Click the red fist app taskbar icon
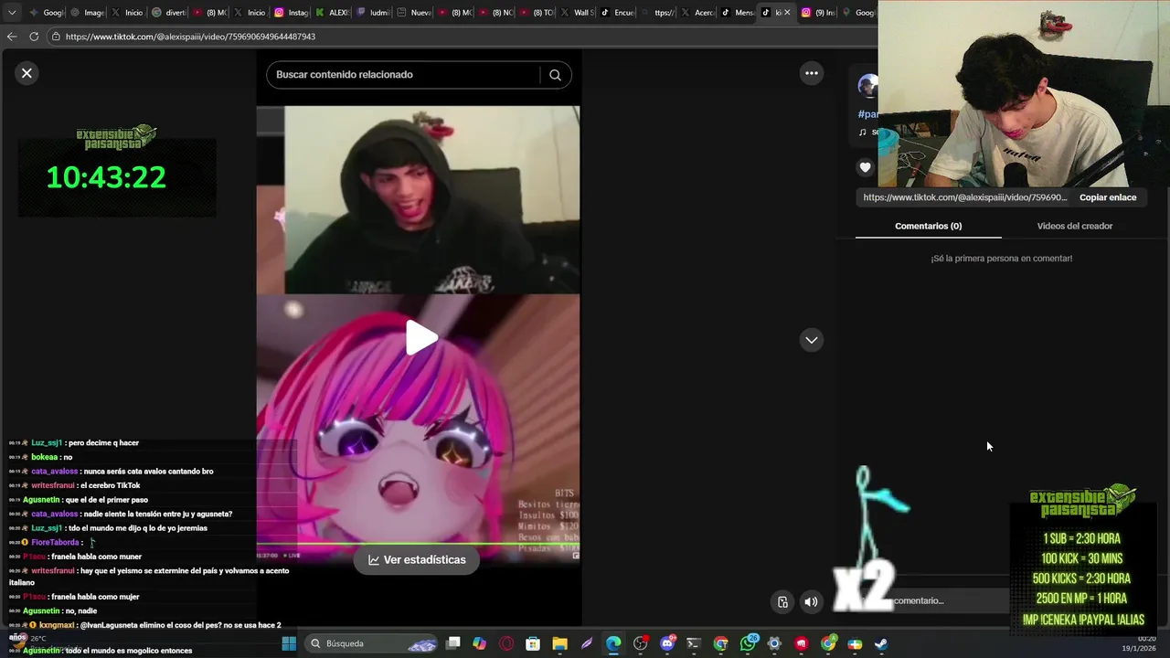Viewport: 1170px width, 658px height. point(802,643)
